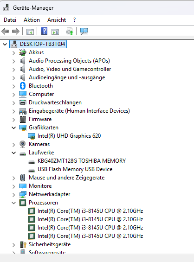The image size is (194, 262).
Task: Select the Netzwerkadapter category label
Action: (x=50, y=194)
